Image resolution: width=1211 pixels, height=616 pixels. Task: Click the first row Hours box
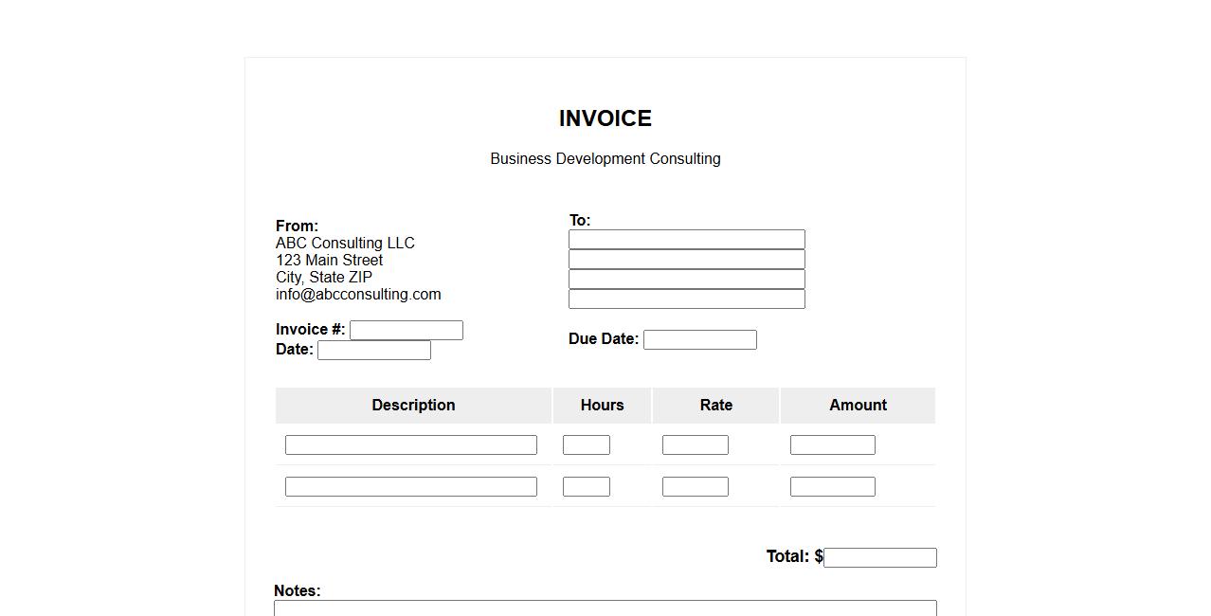coord(586,445)
